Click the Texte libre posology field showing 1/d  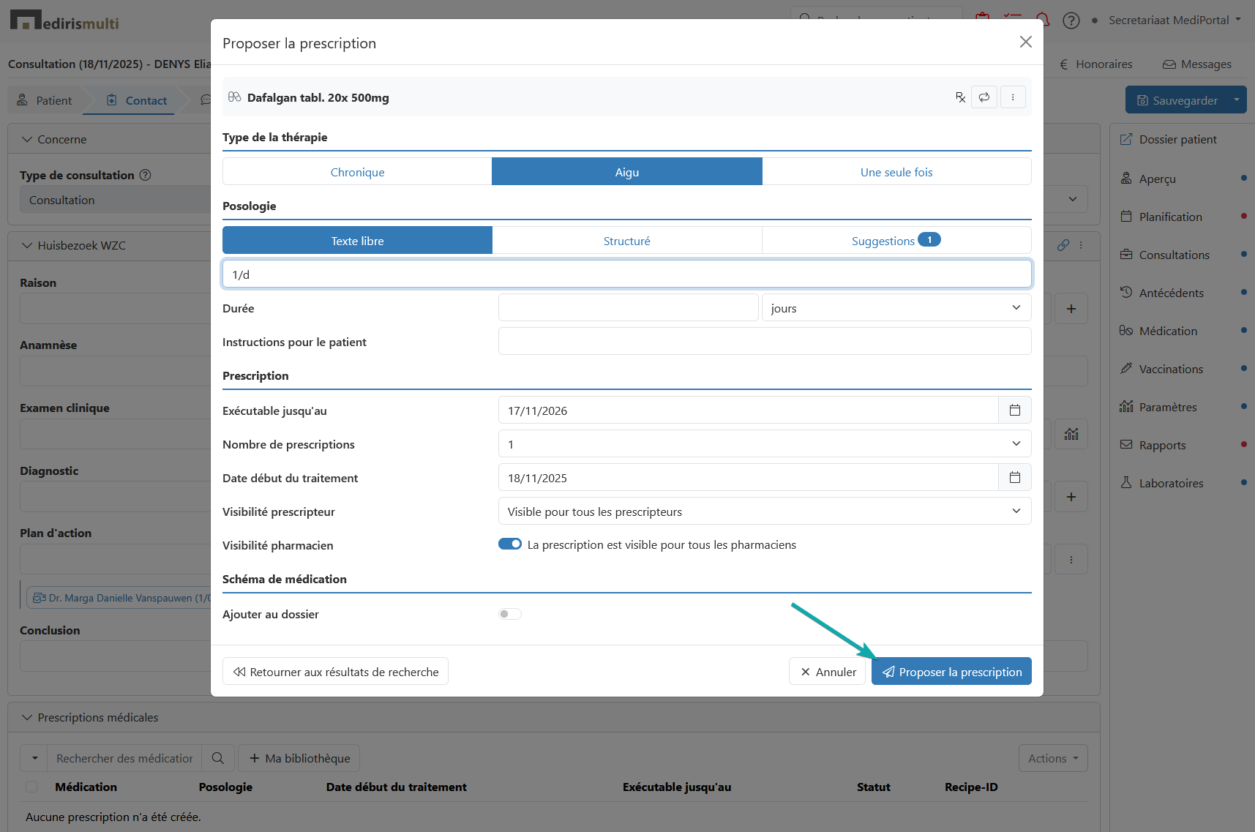627,274
